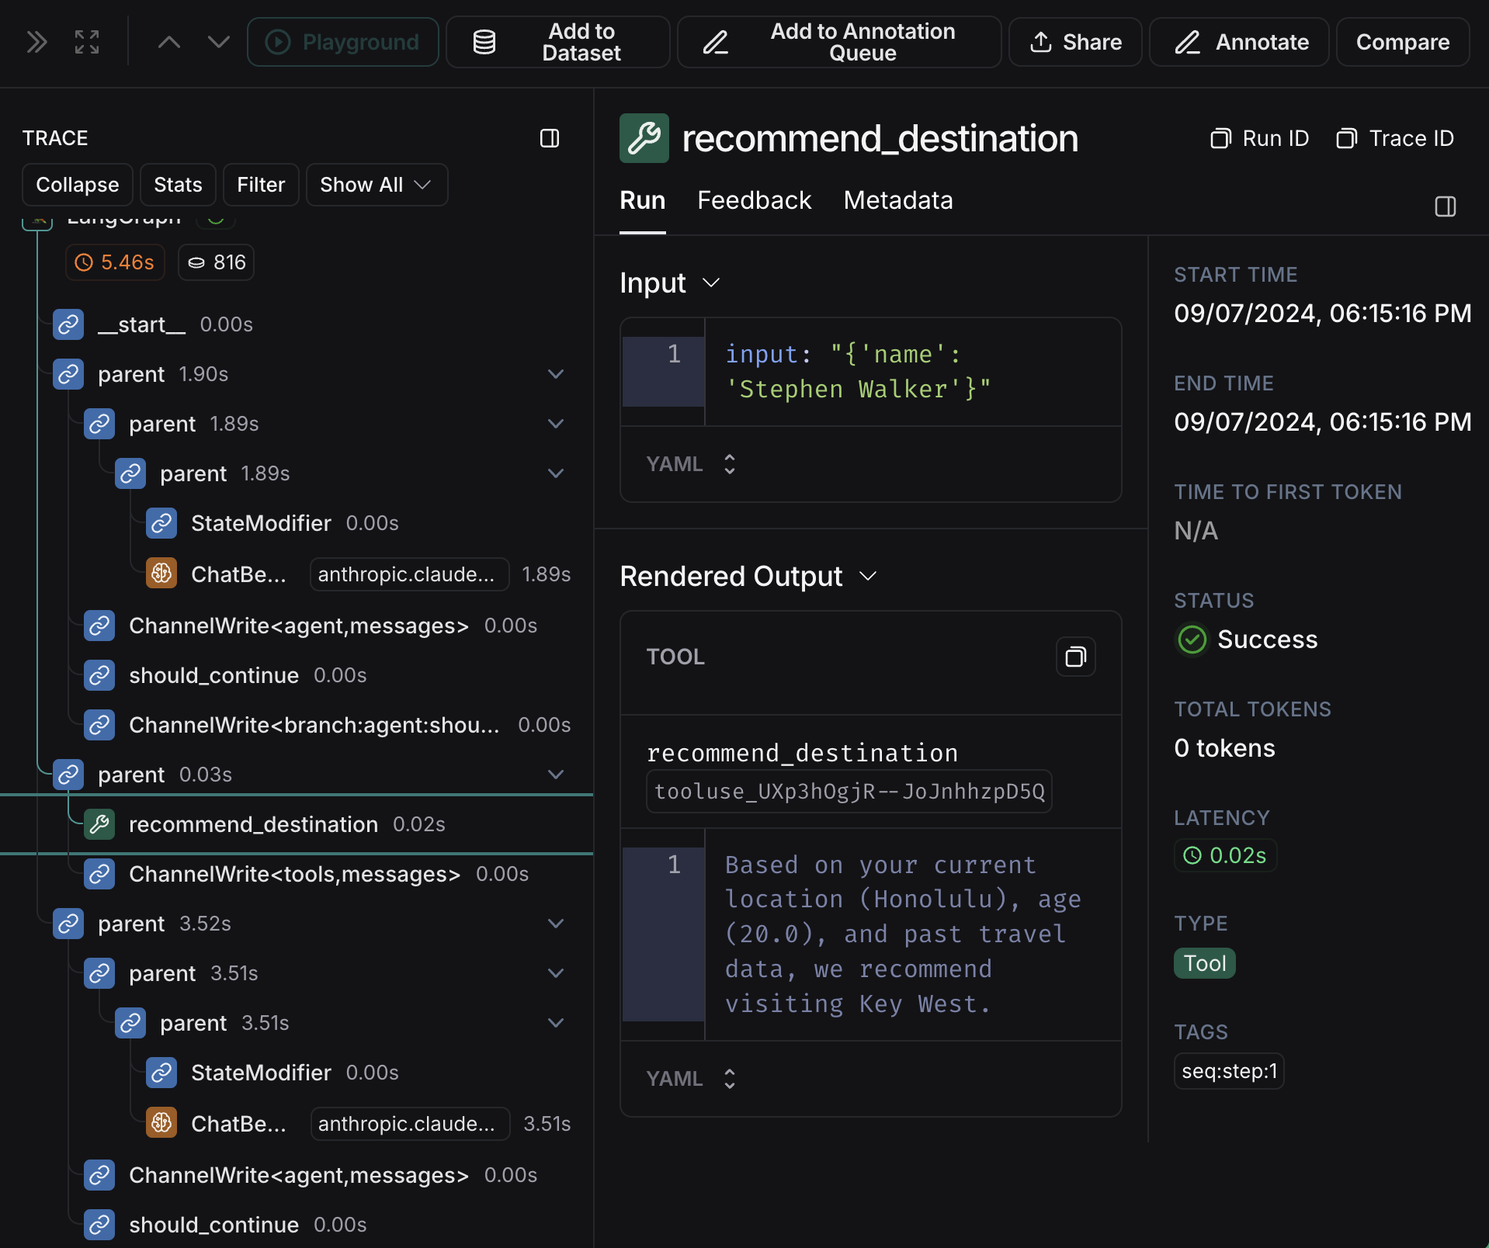Share this trace
The width and height of the screenshot is (1489, 1248).
pyautogui.click(x=1075, y=42)
